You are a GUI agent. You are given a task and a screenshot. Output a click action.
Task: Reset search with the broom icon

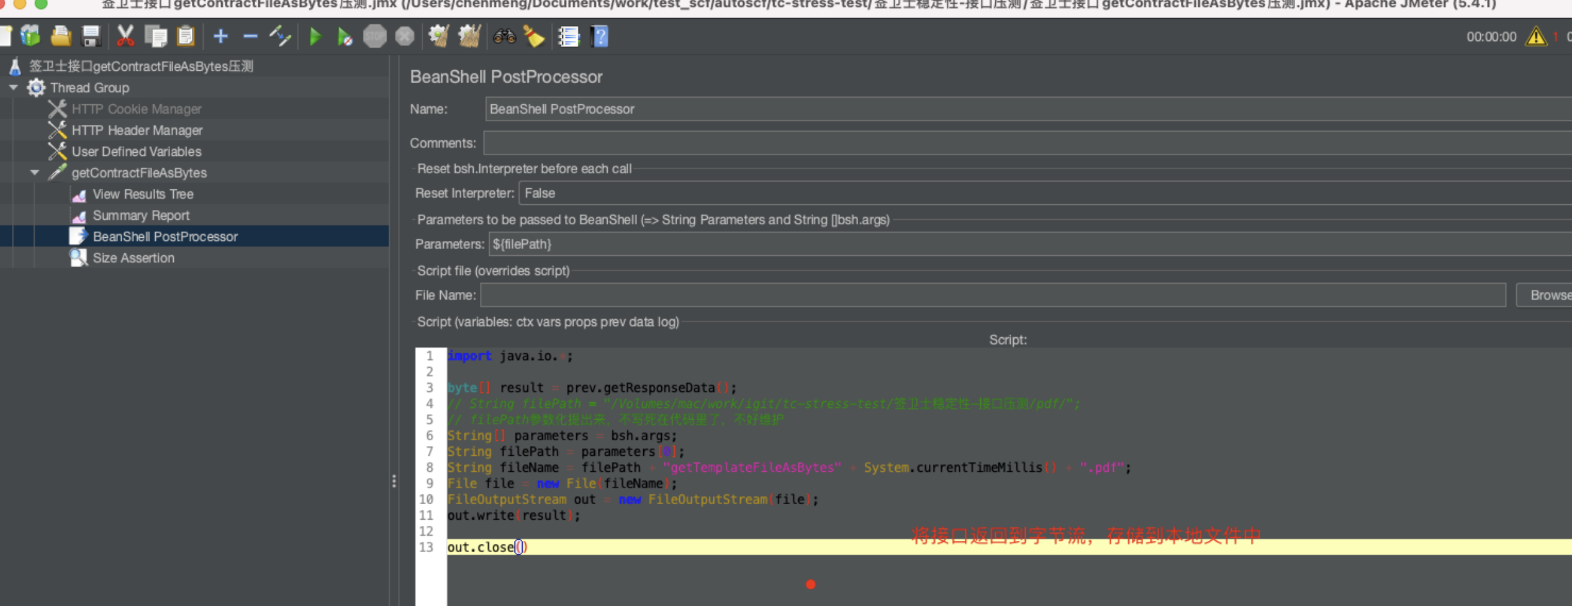(534, 37)
